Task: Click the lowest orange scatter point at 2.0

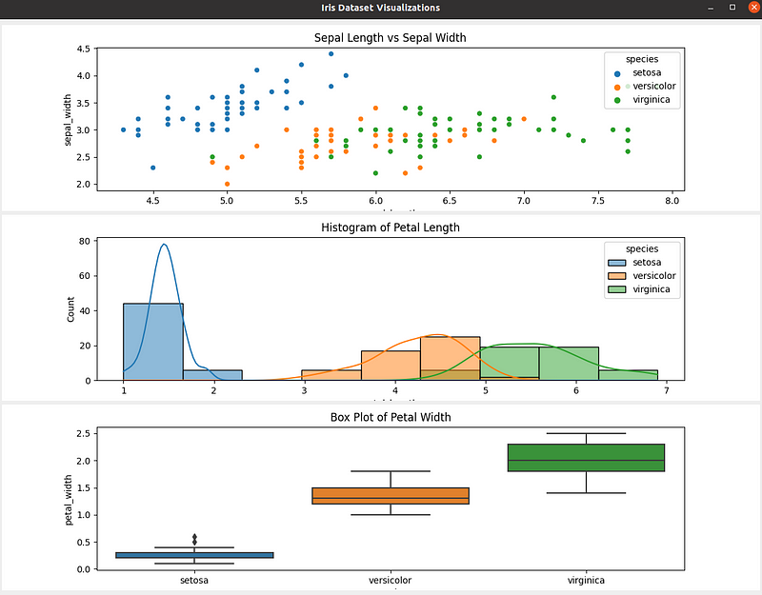Action: (227, 184)
